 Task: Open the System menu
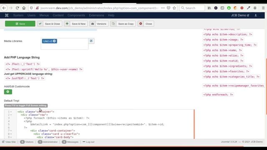click(x=18, y=15)
